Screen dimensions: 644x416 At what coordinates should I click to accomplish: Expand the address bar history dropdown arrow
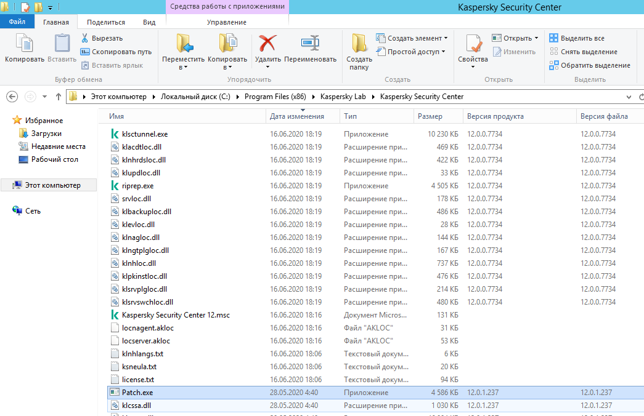coord(629,97)
